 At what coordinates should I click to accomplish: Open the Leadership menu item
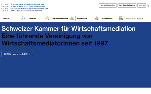[x=32, y=19]
